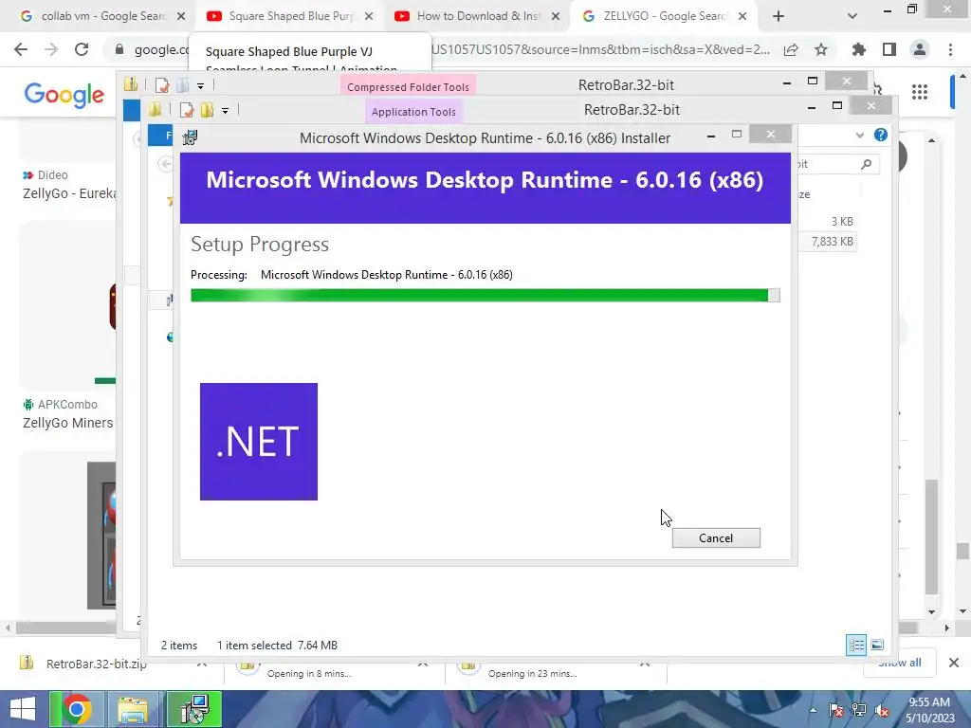Viewport: 971px width, 728px height.
Task: Bookmark this page with the star icon
Action: tap(821, 49)
